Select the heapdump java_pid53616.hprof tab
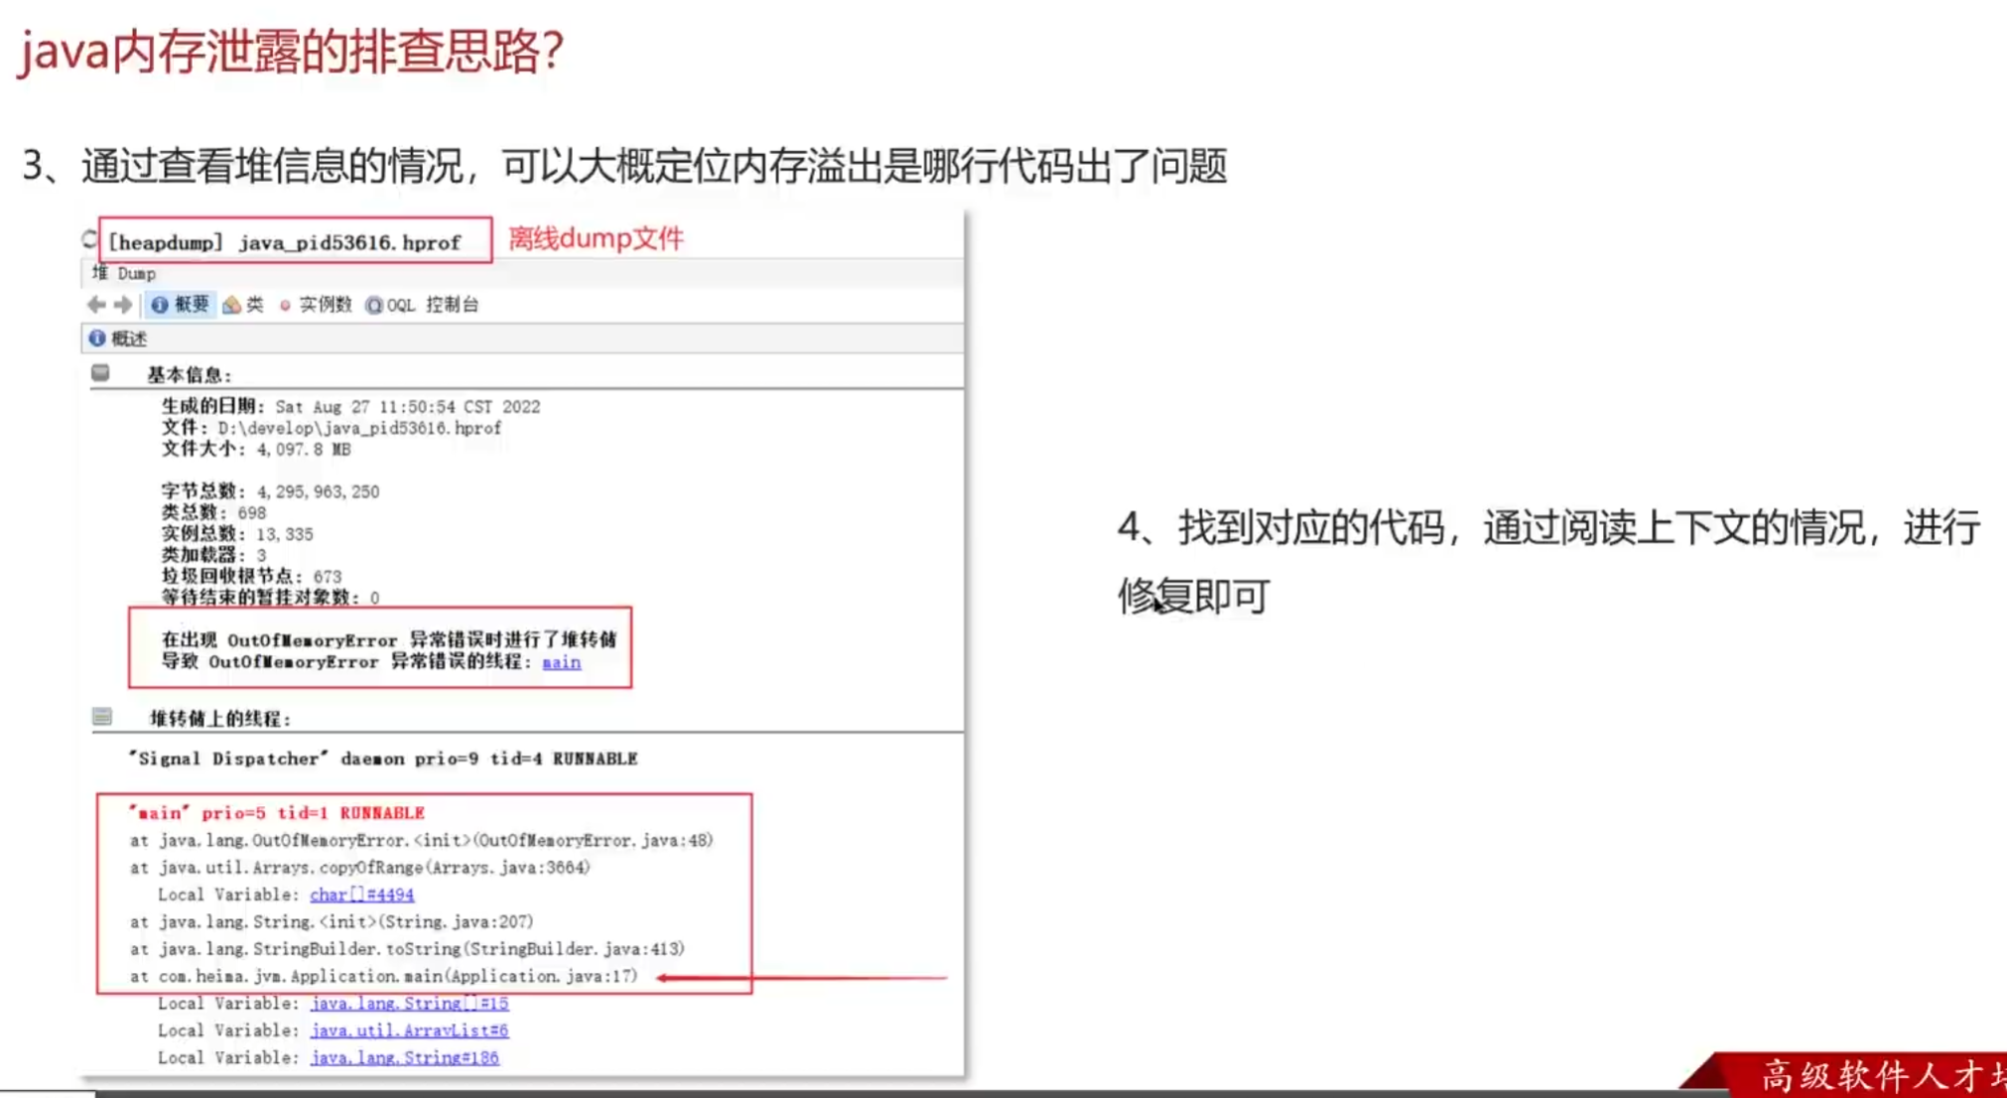2007x1098 pixels. (x=286, y=242)
